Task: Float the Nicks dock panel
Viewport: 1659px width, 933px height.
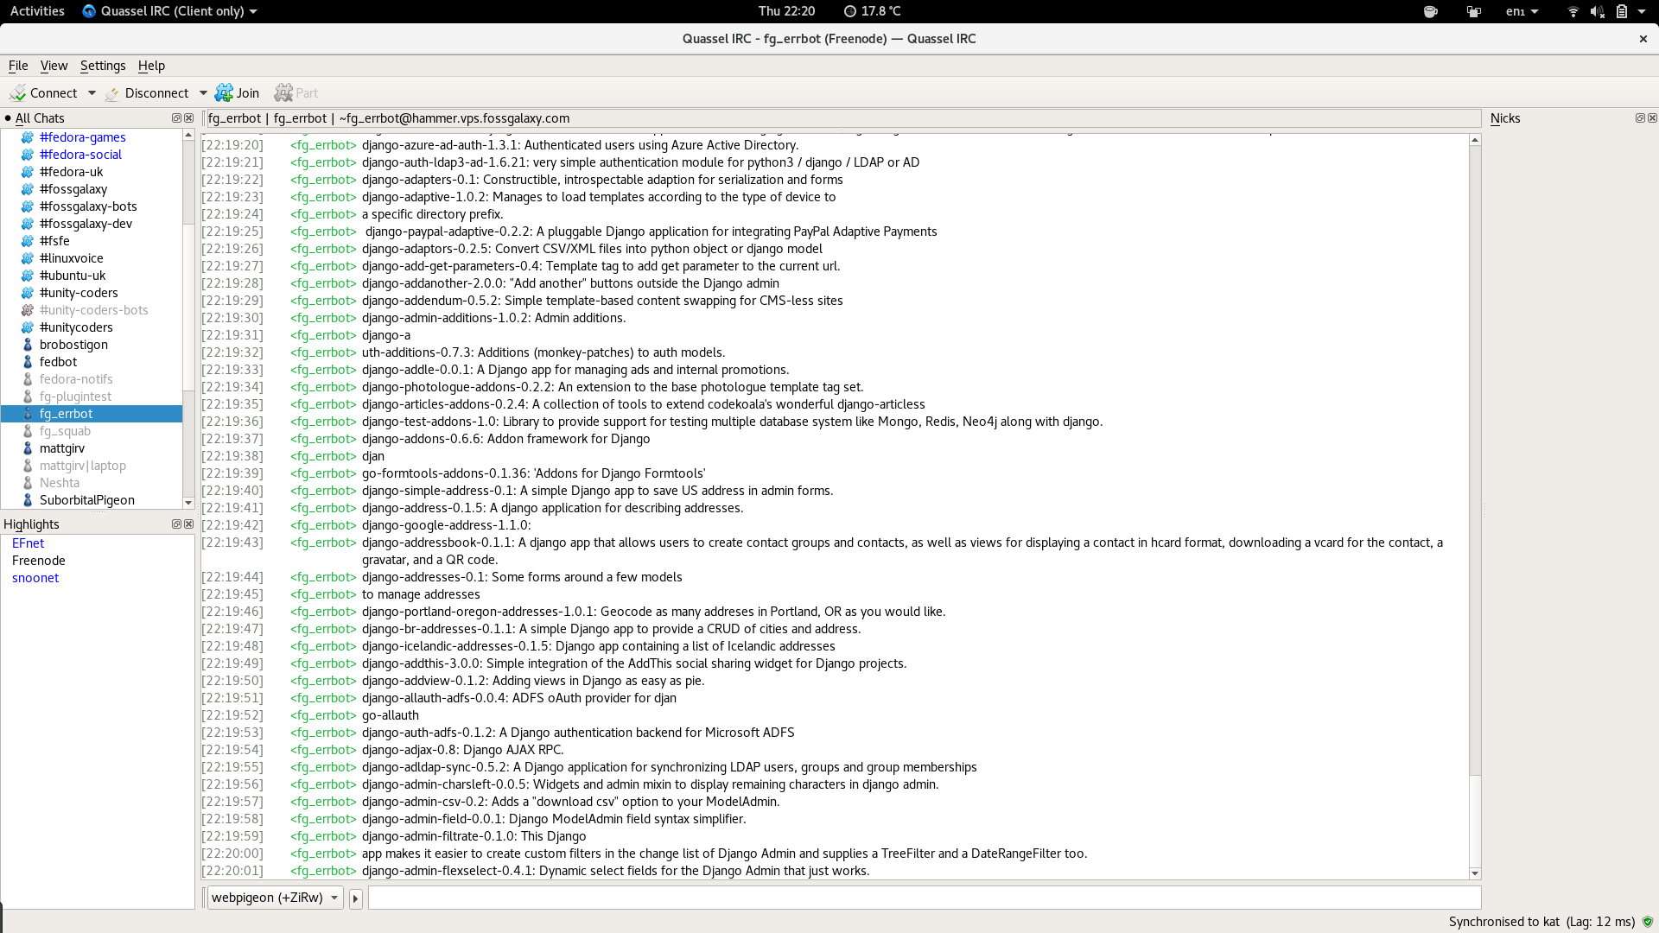Action: 1640,118
